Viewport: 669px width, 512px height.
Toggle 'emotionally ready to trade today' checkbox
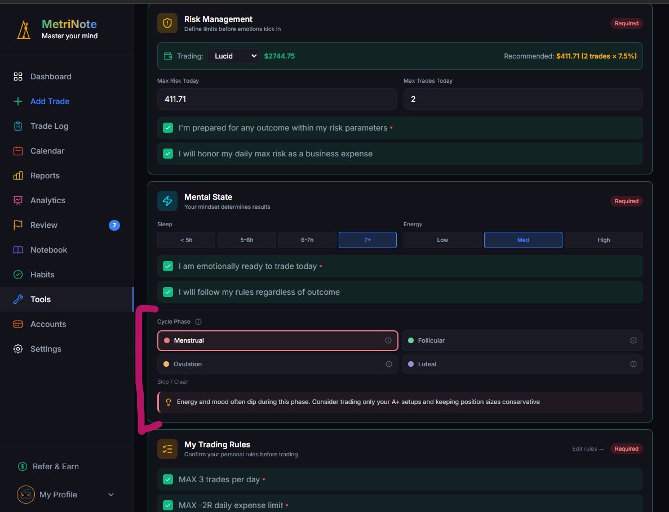[168, 266]
